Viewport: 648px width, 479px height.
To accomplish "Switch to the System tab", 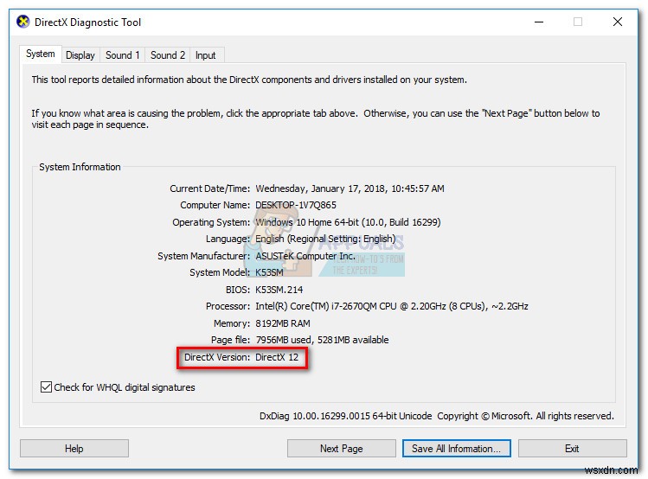I will point(41,54).
